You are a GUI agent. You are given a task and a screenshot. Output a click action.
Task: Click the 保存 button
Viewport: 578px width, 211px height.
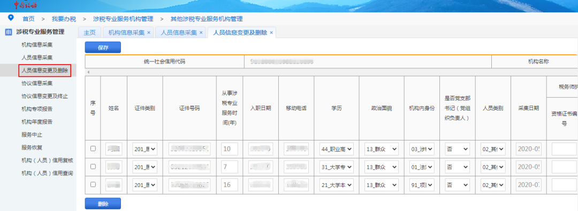pyautogui.click(x=103, y=48)
